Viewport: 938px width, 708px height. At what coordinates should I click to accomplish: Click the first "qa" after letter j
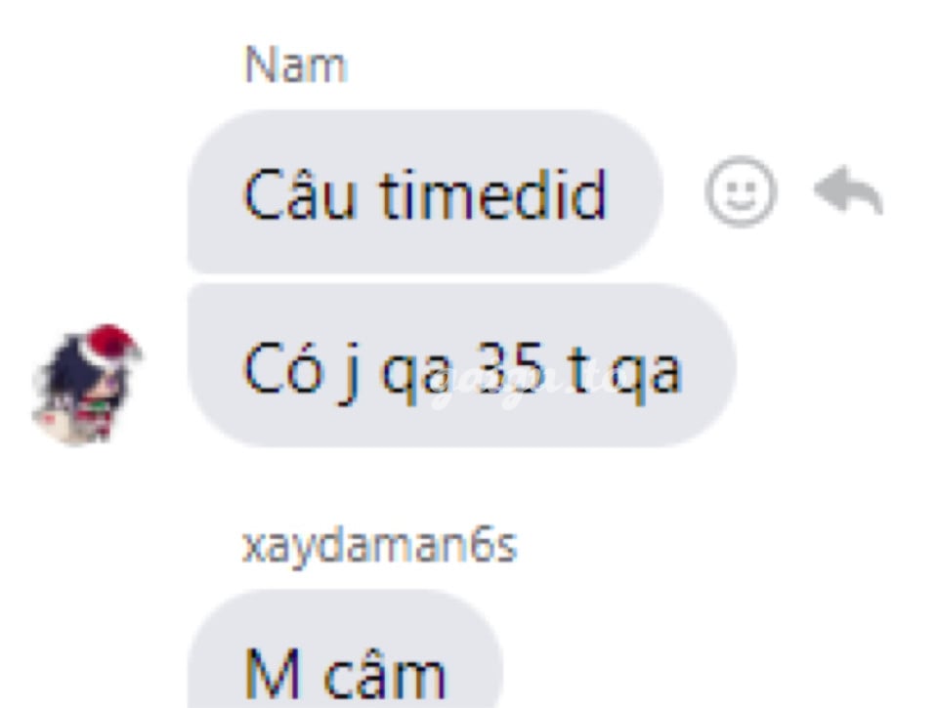pos(416,377)
